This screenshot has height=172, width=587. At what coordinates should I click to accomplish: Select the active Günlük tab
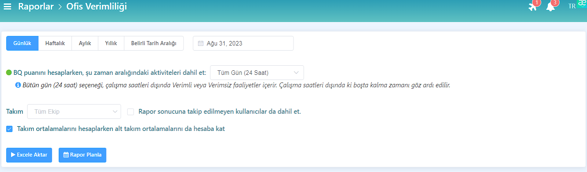click(22, 43)
